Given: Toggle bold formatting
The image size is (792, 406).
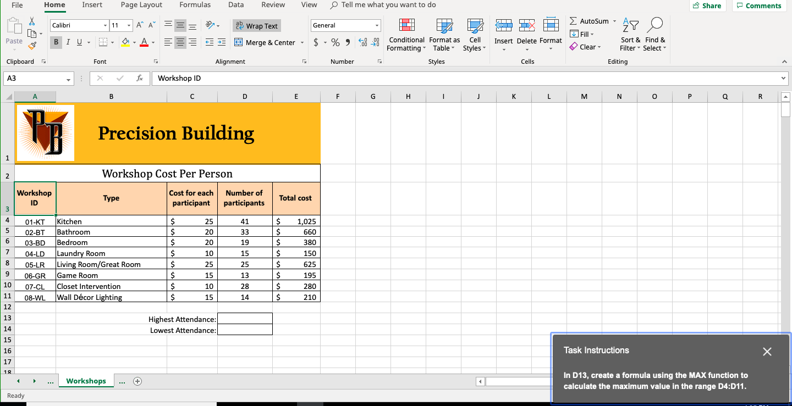Looking at the screenshot, I should [x=56, y=42].
